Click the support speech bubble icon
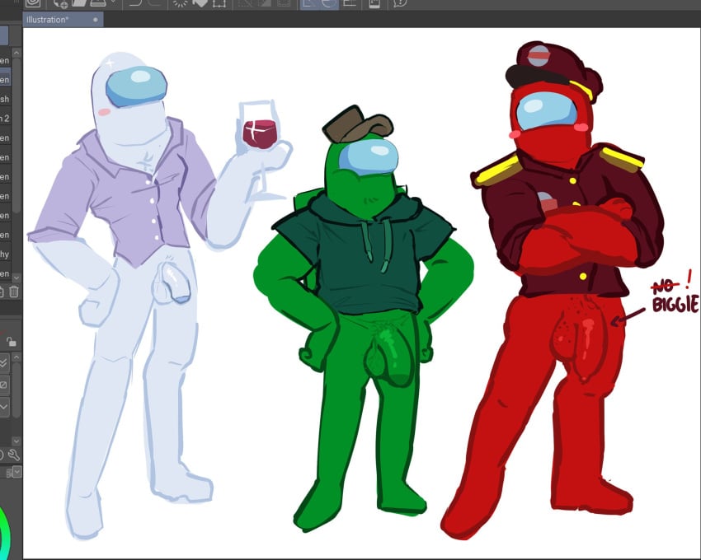Viewport: 701px width, 560px height. point(400,3)
